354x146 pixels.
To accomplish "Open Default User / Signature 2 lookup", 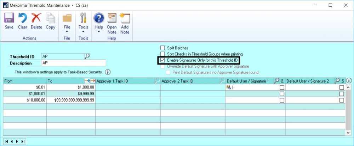I will 337,81.
